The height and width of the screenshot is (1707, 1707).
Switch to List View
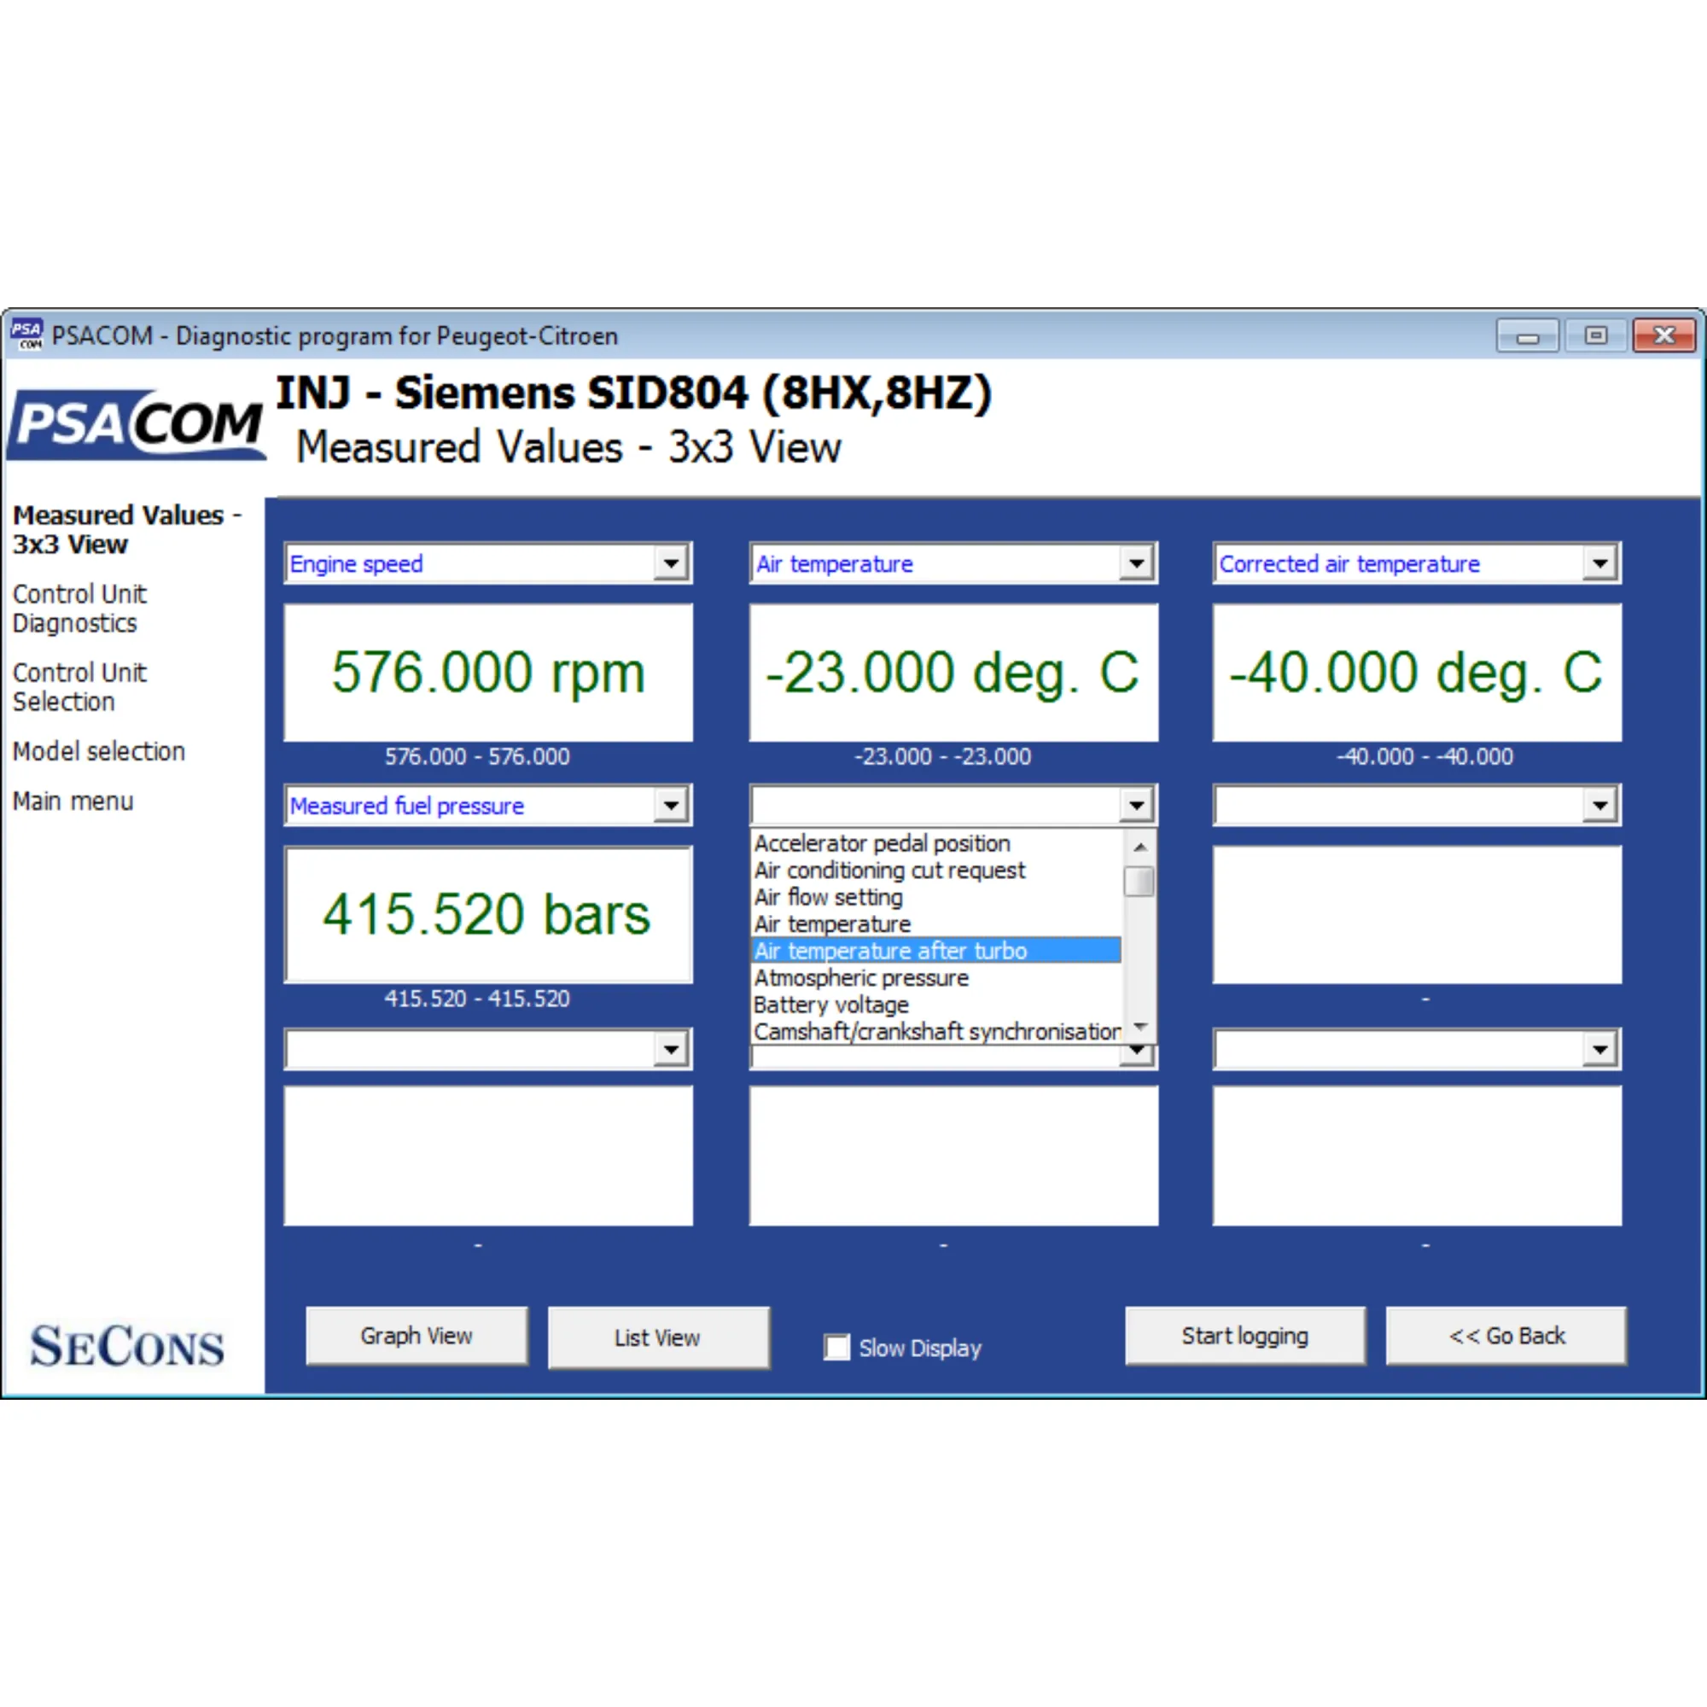point(657,1337)
